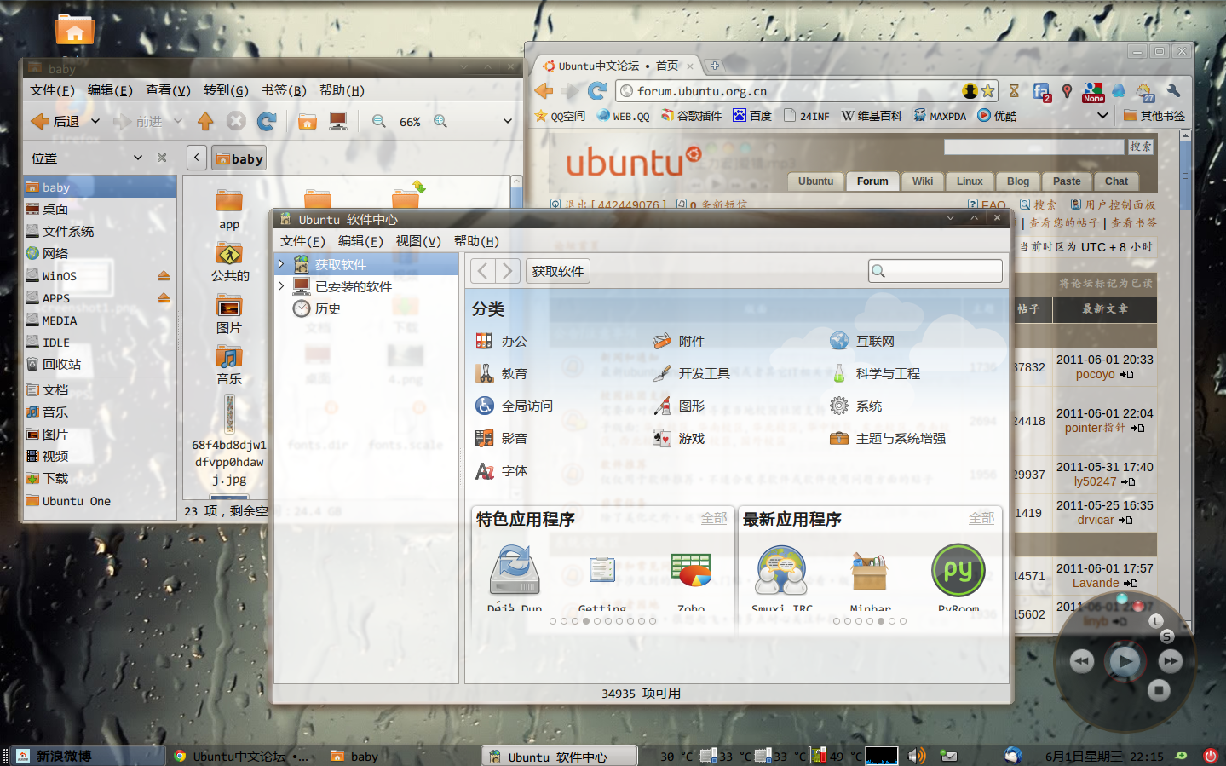Open file manager 书签(B) bookmarks menu
The height and width of the screenshot is (766, 1226).
[x=284, y=90]
